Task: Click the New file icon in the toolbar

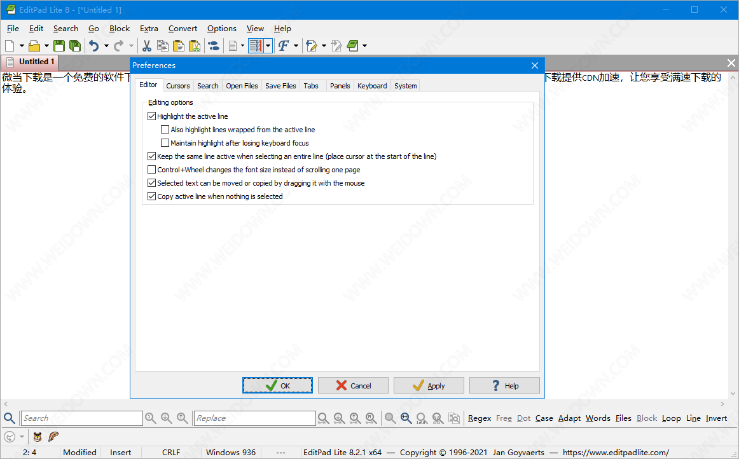Action: [10, 46]
